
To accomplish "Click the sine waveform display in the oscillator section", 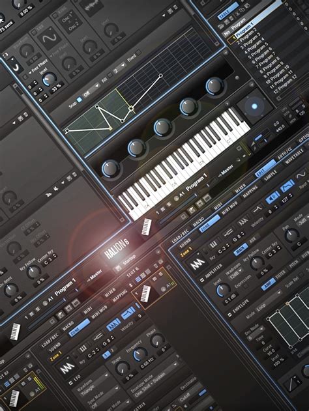I will [48, 40].
